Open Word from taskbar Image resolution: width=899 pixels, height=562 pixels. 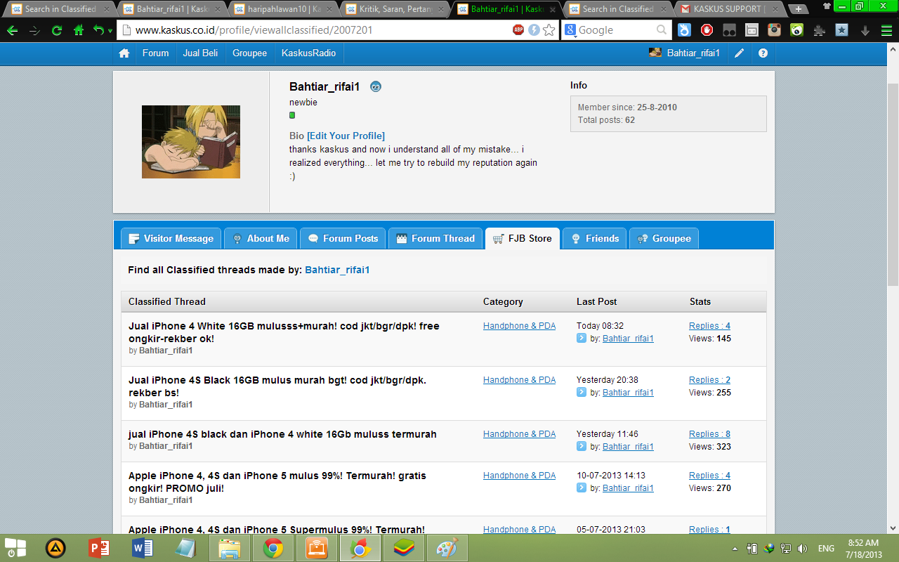[x=143, y=548]
